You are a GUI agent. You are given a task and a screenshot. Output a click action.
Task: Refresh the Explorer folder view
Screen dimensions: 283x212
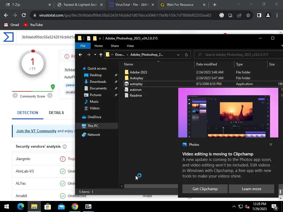point(187,55)
